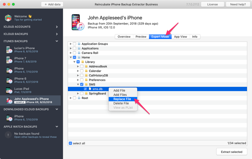Click the Add data button
252x159 pixels.
[x=52, y=4]
